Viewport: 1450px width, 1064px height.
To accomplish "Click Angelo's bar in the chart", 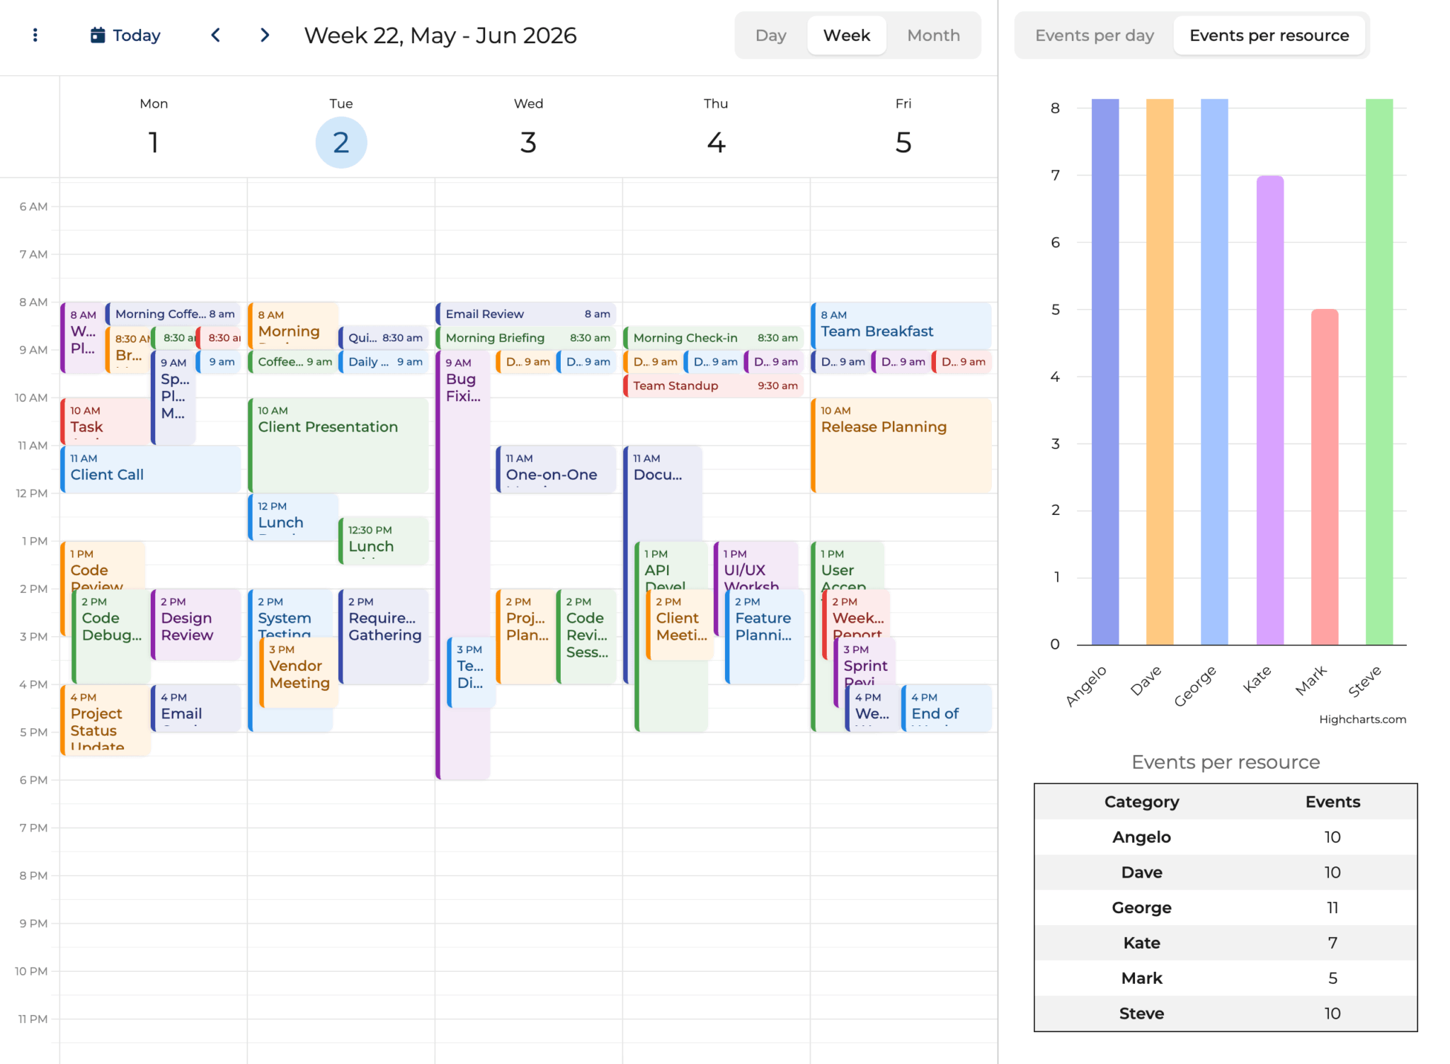I will (x=1104, y=372).
